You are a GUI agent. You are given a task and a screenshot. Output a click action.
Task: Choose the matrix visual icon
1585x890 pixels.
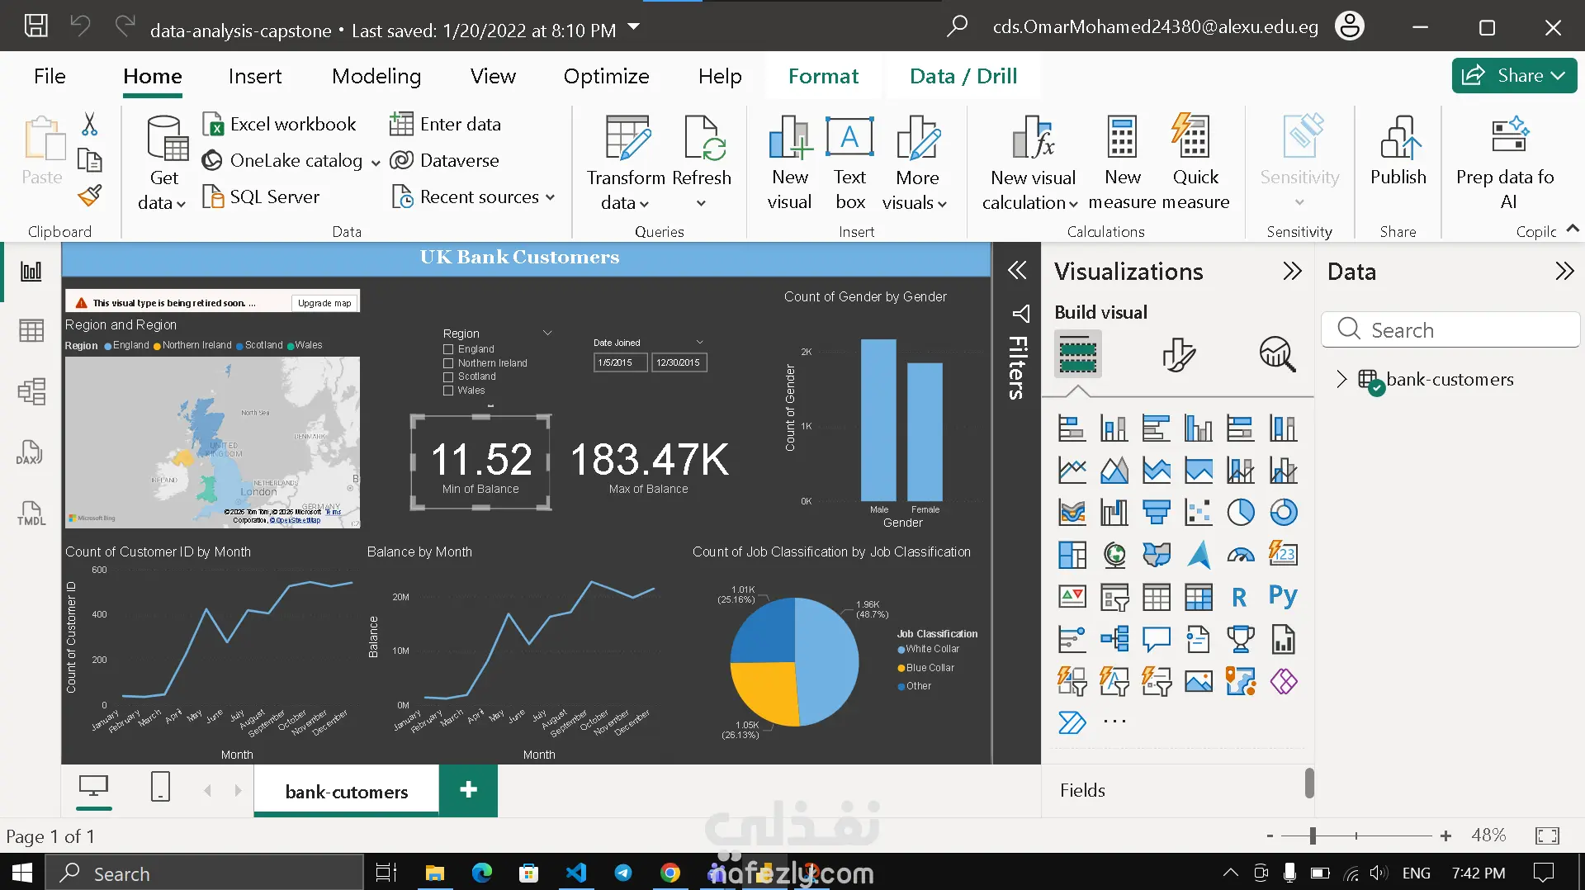pyautogui.click(x=1198, y=597)
